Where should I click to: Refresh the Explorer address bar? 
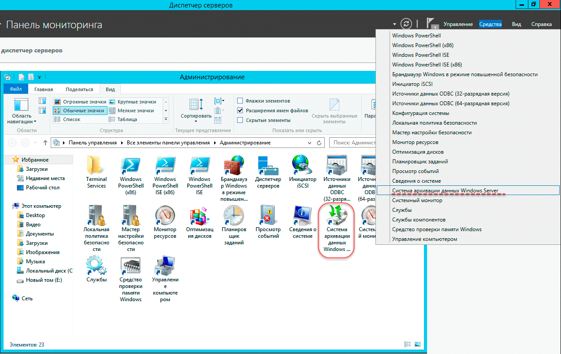coord(320,143)
